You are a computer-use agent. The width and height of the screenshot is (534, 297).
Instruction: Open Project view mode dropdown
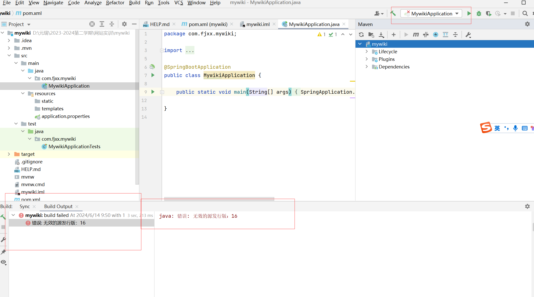[x=29, y=24]
